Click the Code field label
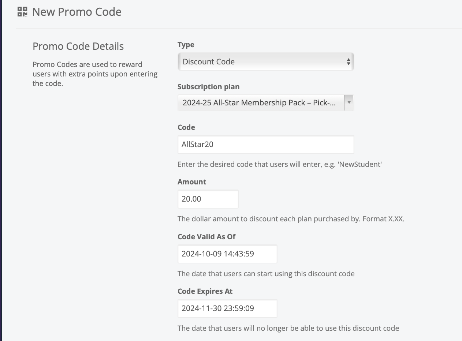 click(x=186, y=127)
